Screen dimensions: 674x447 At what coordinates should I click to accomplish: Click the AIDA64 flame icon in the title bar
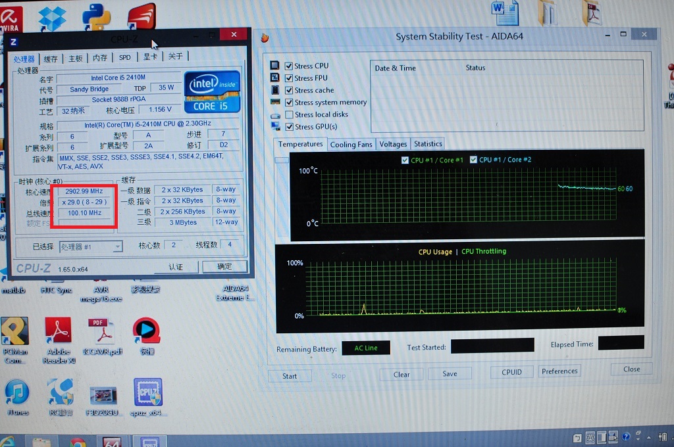tap(265, 37)
